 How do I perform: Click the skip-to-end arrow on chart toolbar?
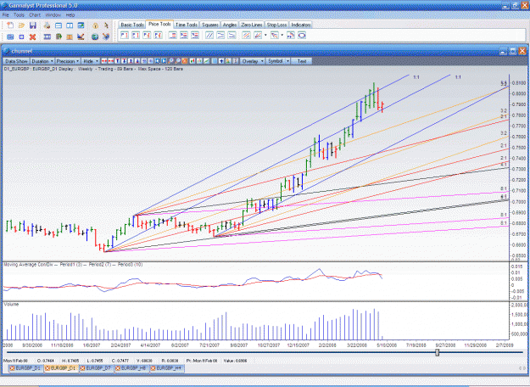point(164,61)
